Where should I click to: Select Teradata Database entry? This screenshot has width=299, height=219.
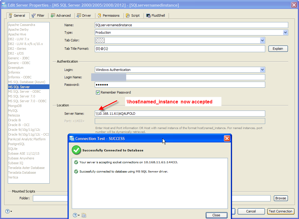[22, 173]
